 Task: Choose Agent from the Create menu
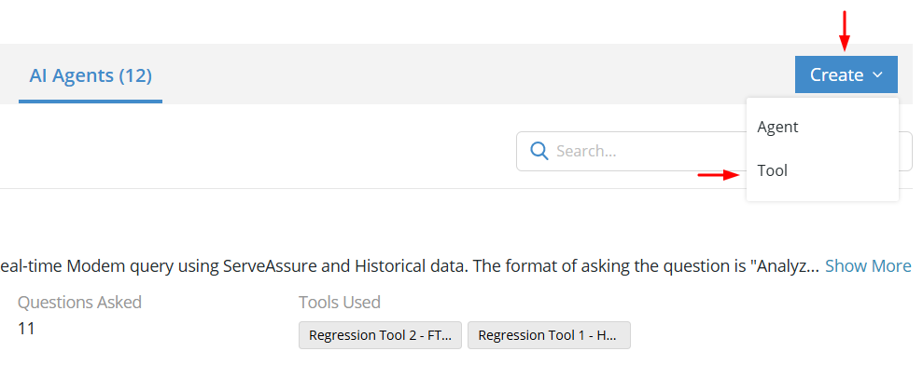tap(777, 127)
